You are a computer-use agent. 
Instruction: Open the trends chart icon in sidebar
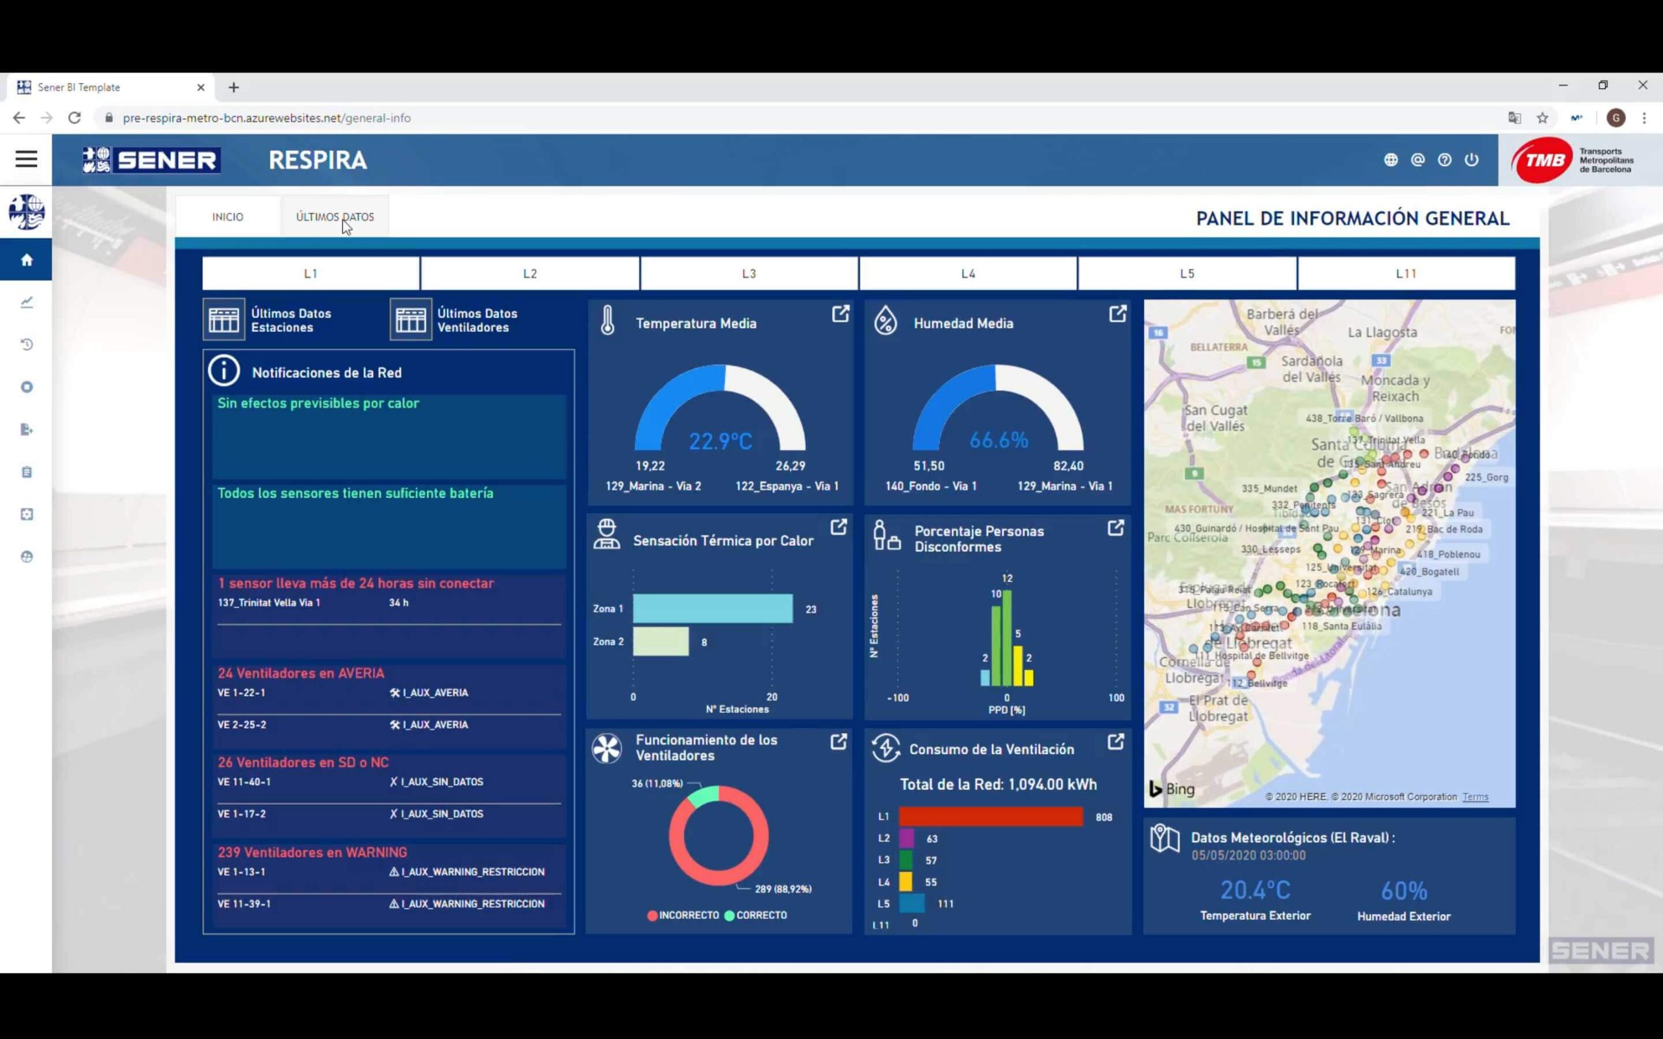26,303
